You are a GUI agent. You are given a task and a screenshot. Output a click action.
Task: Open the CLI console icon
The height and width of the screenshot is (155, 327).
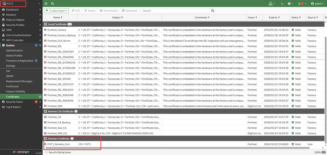click(x=282, y=3)
